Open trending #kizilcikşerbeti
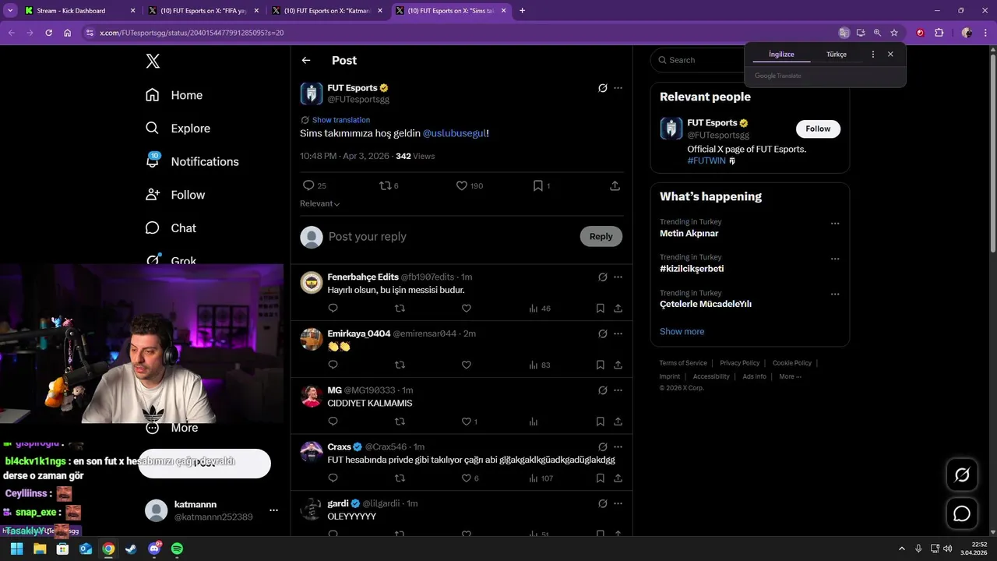The height and width of the screenshot is (561, 997). tap(692, 269)
